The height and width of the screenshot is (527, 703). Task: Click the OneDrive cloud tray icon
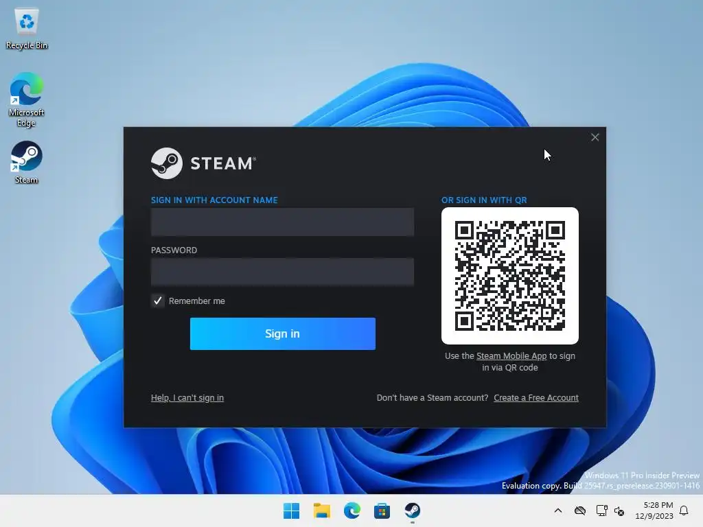(580, 511)
